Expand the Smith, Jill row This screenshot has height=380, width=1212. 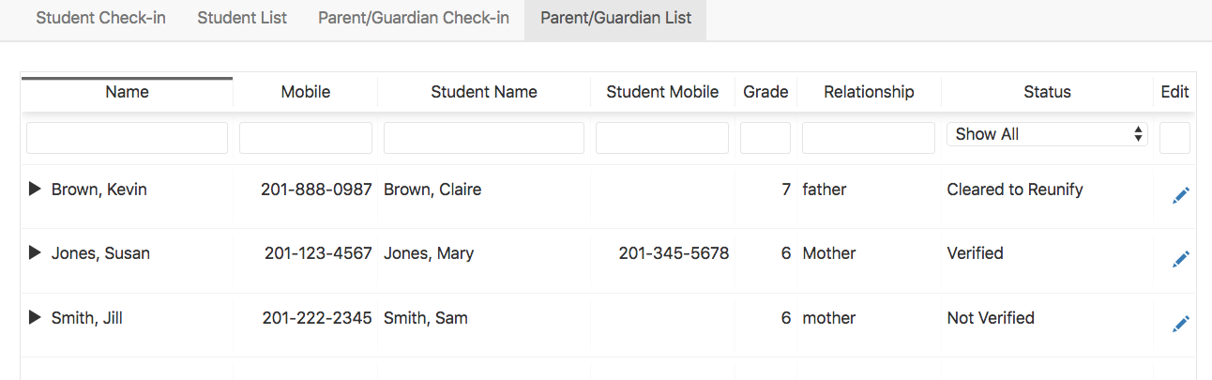(35, 318)
